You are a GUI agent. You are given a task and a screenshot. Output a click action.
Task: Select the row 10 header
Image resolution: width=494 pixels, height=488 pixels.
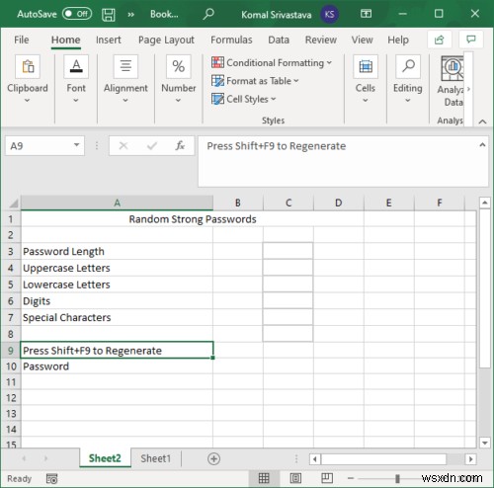click(11, 366)
